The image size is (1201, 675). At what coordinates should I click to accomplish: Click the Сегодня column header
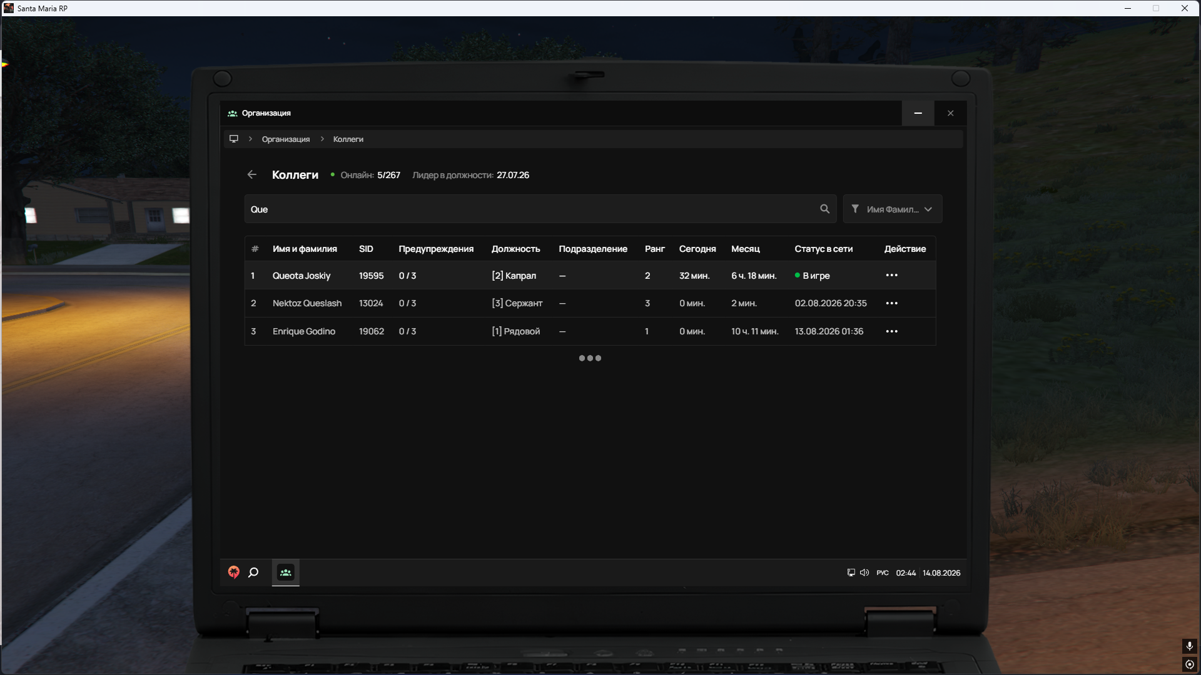coord(697,249)
